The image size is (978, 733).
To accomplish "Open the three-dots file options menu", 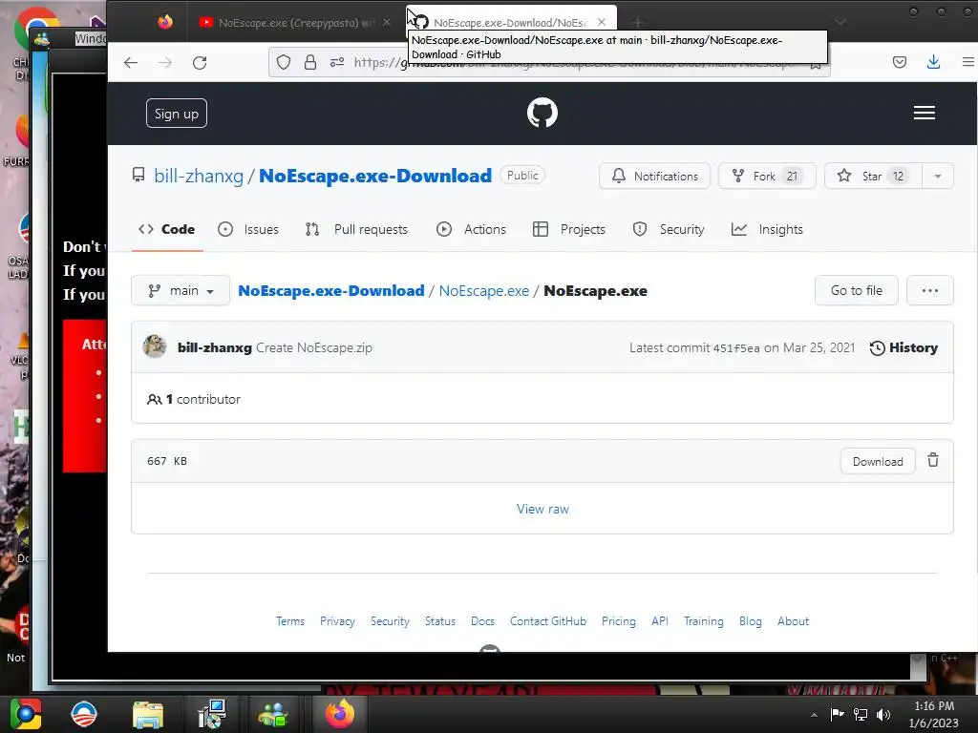I will pos(930,290).
